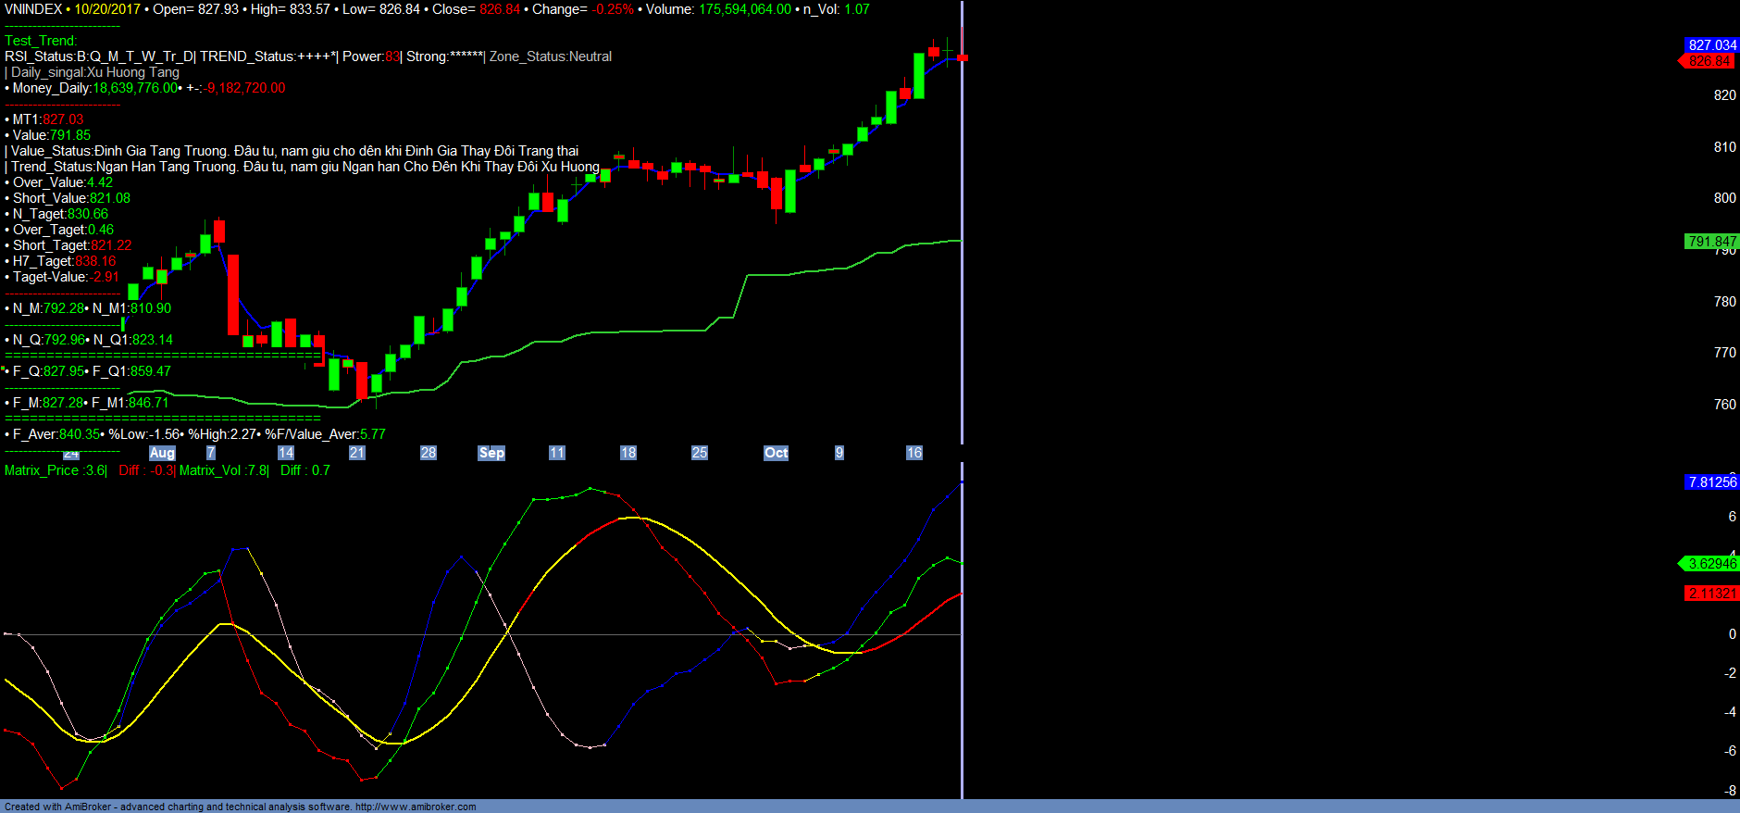Click date label 28 on the time axis
The image size is (1740, 813).
[428, 453]
